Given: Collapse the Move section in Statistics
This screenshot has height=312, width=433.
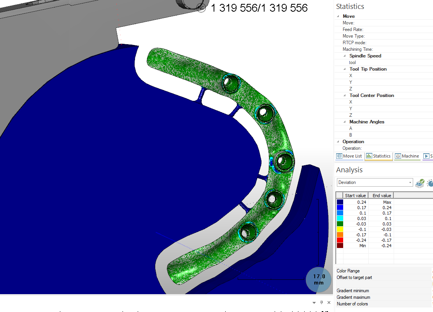Looking at the screenshot, I should pyautogui.click(x=338, y=16).
